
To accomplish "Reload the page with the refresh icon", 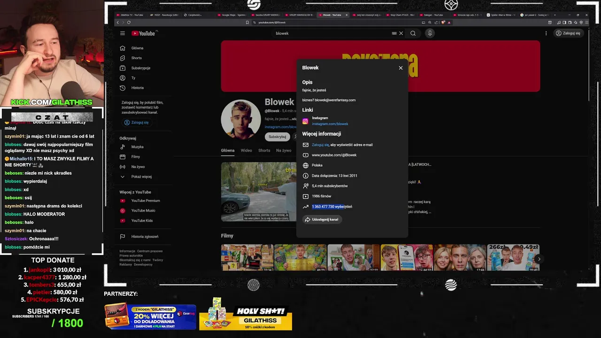I will click(x=129, y=23).
